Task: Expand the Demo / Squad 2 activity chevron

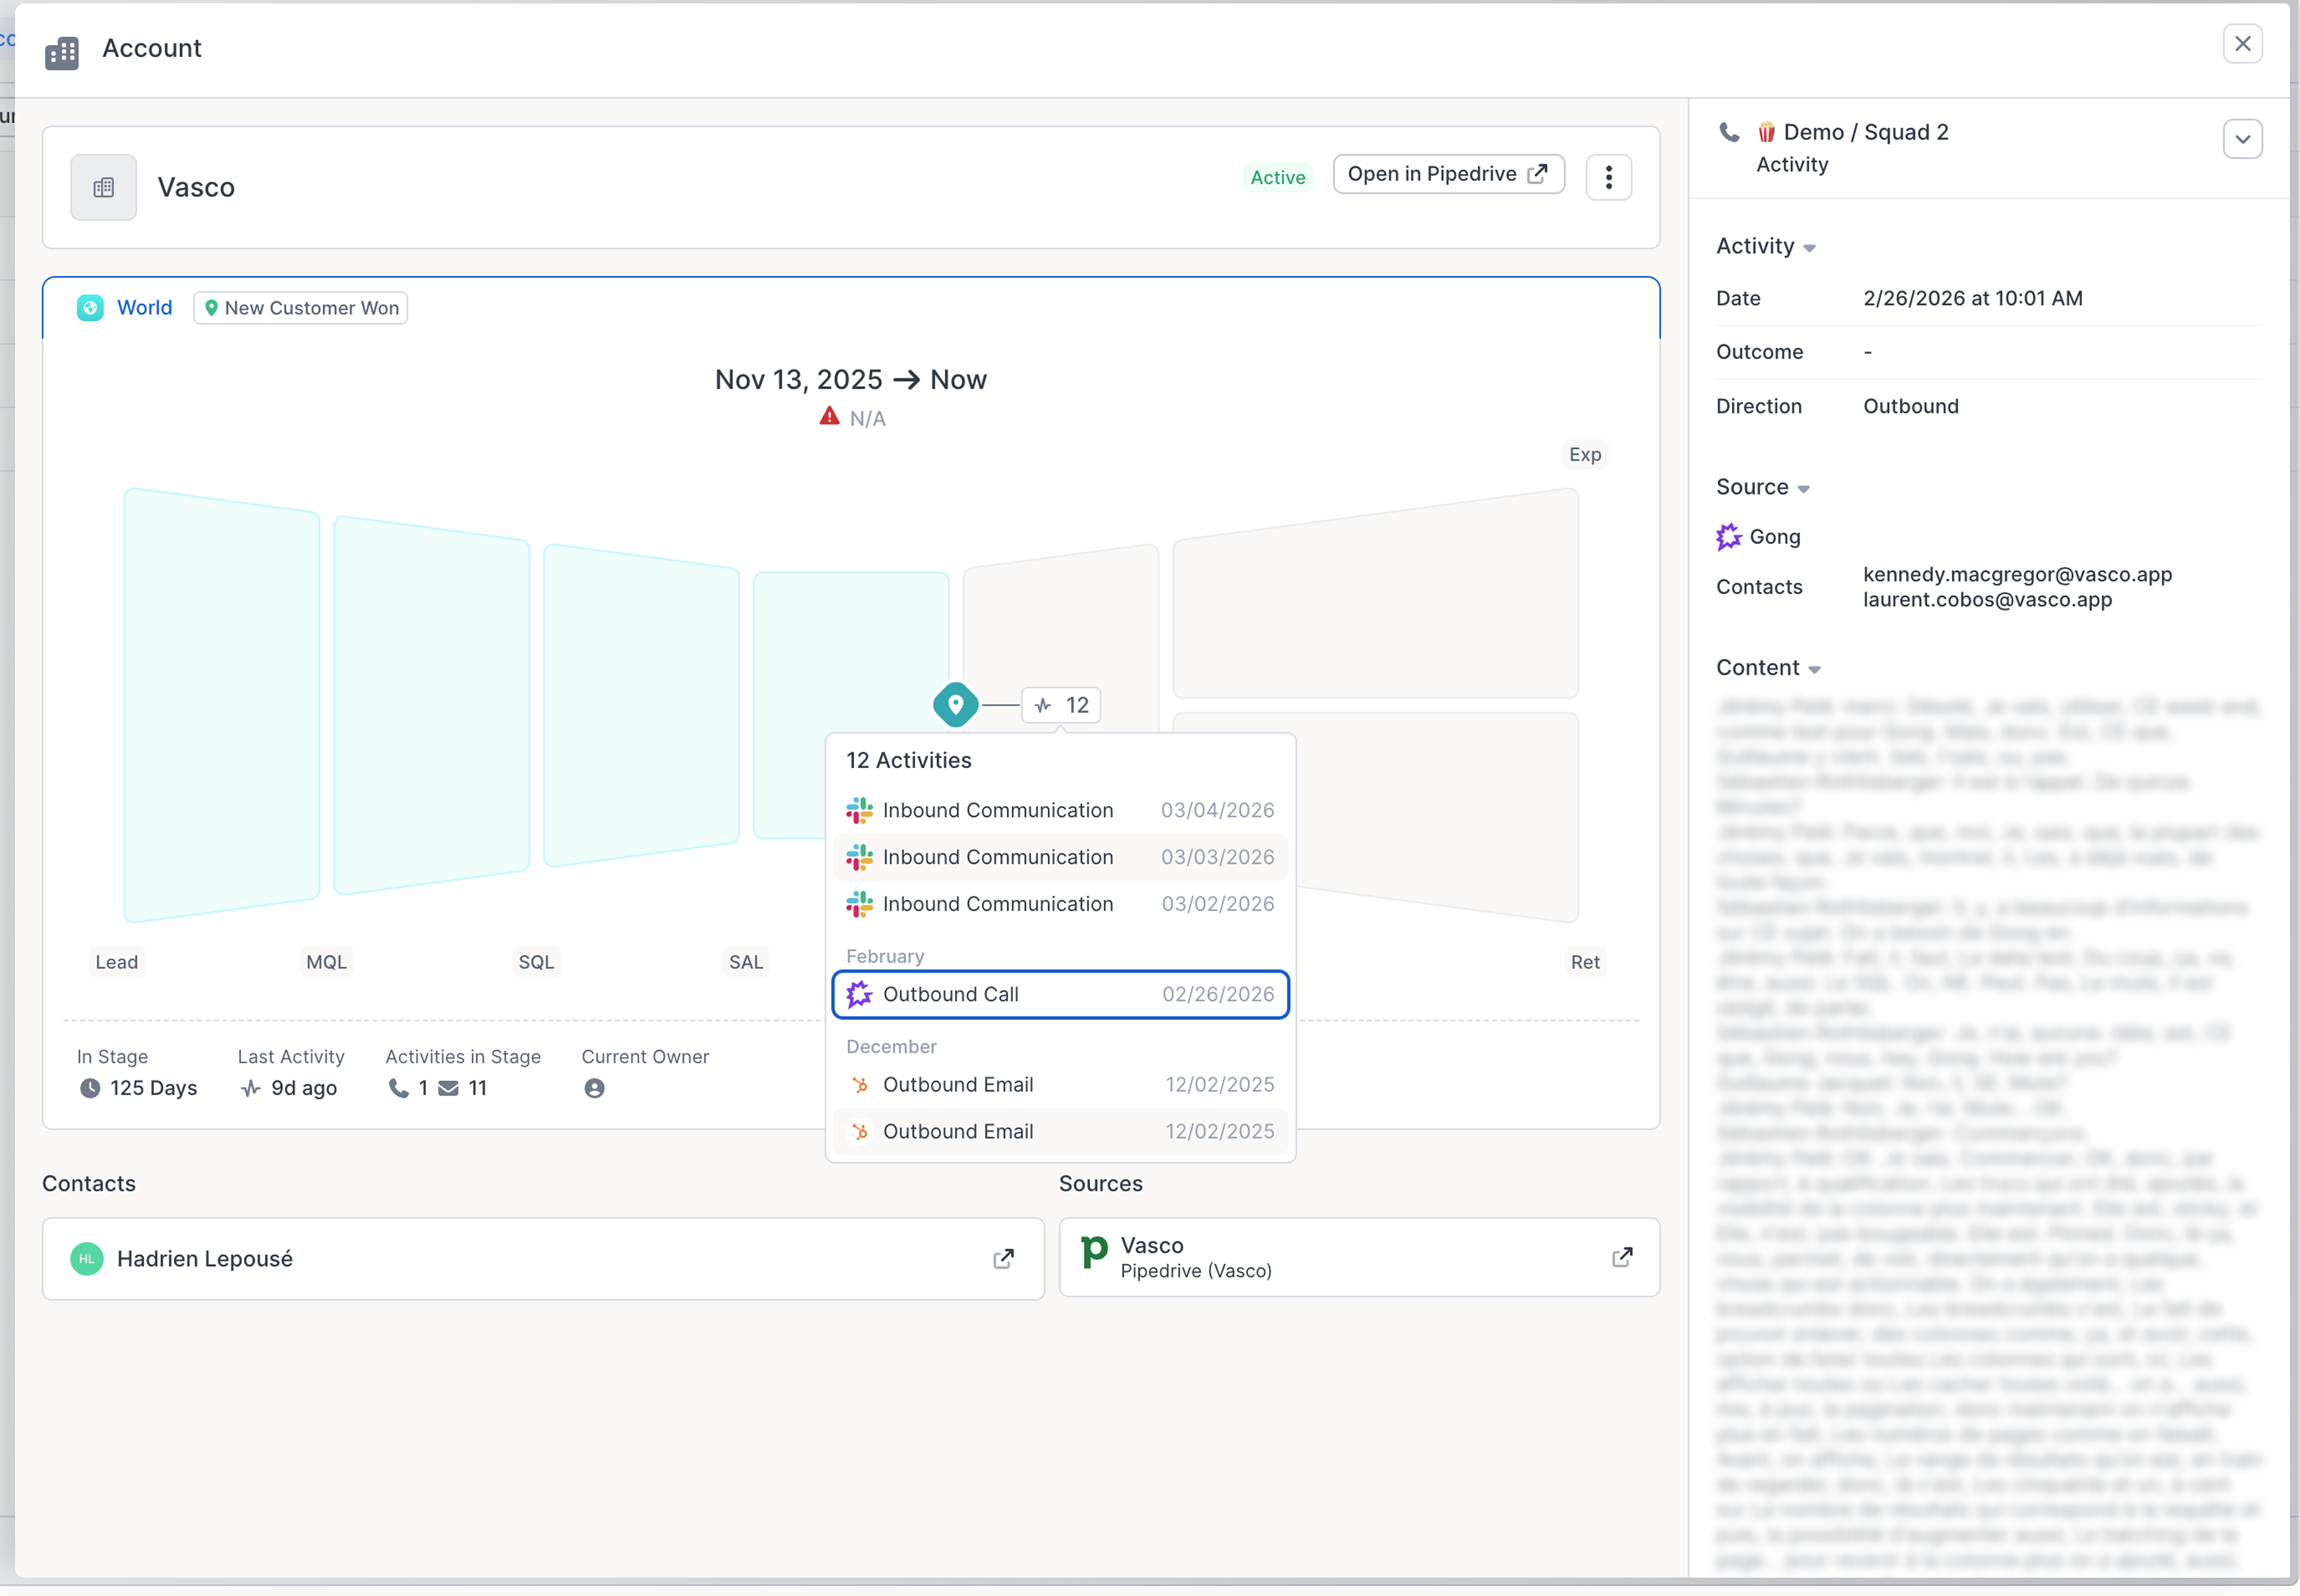Action: [x=2241, y=139]
